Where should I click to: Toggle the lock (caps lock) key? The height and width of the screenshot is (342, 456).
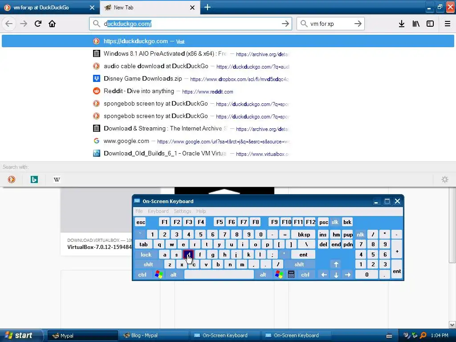click(146, 254)
